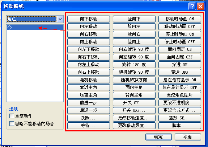
Task: Click the help question mark button
Action: [x=192, y=6]
